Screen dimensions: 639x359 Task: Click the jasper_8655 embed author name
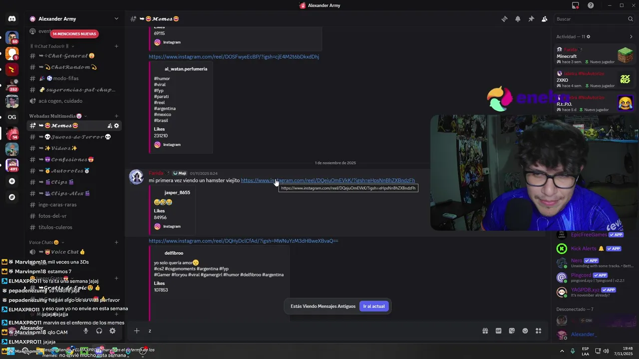pyautogui.click(x=177, y=192)
